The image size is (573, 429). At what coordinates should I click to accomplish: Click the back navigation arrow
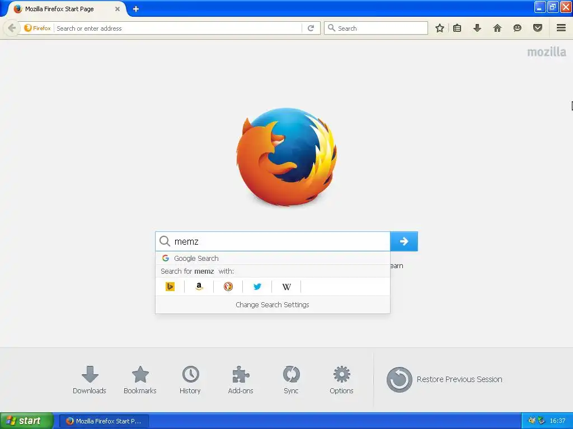pyautogui.click(x=12, y=28)
